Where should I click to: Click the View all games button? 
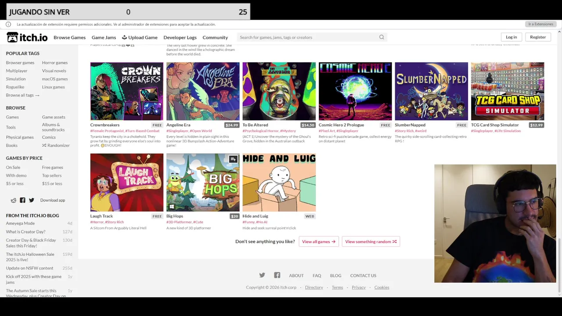pos(319,241)
